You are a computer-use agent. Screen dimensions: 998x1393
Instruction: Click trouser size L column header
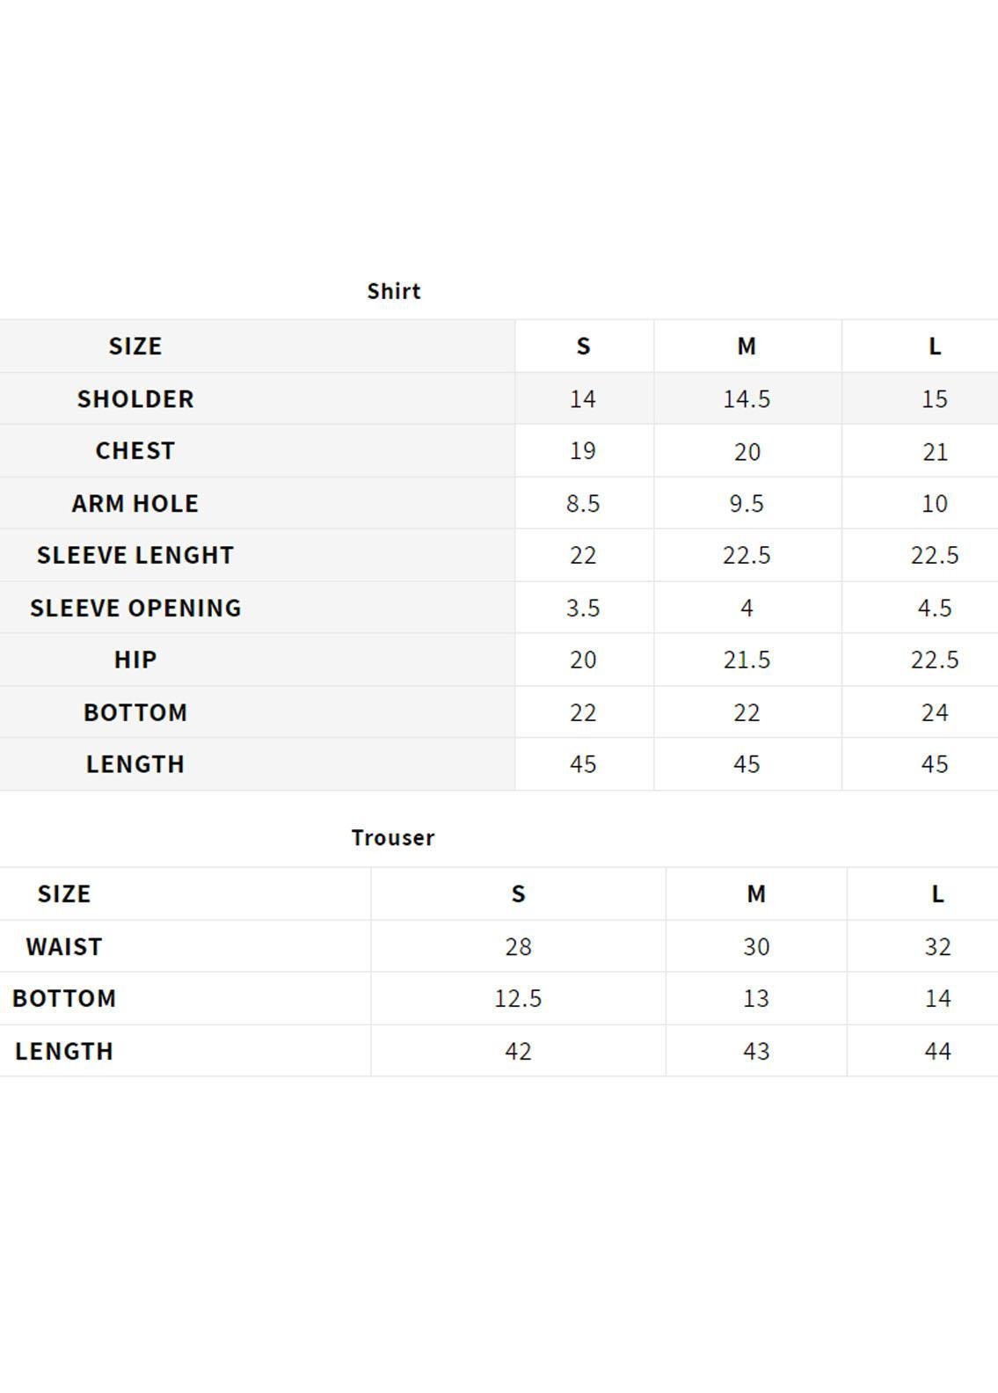pos(937,894)
